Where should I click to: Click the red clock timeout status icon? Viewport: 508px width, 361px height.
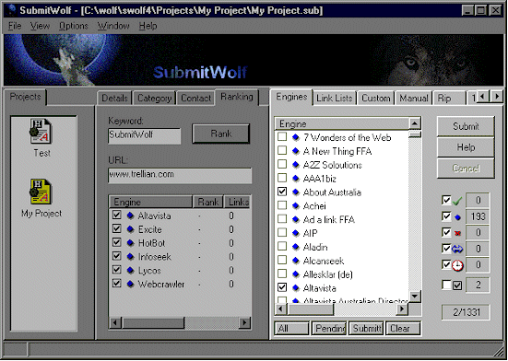click(457, 265)
